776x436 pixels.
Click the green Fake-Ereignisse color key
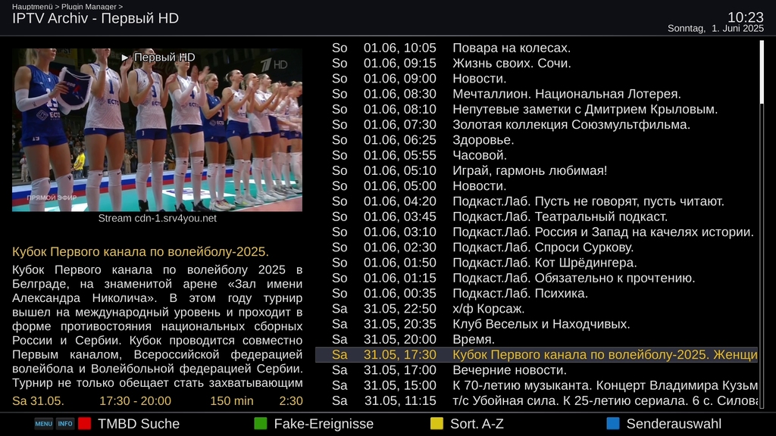coord(261,424)
